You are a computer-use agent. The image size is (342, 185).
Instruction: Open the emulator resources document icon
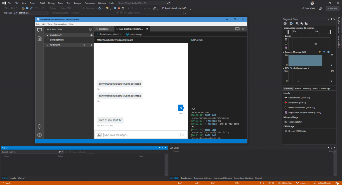(39, 39)
